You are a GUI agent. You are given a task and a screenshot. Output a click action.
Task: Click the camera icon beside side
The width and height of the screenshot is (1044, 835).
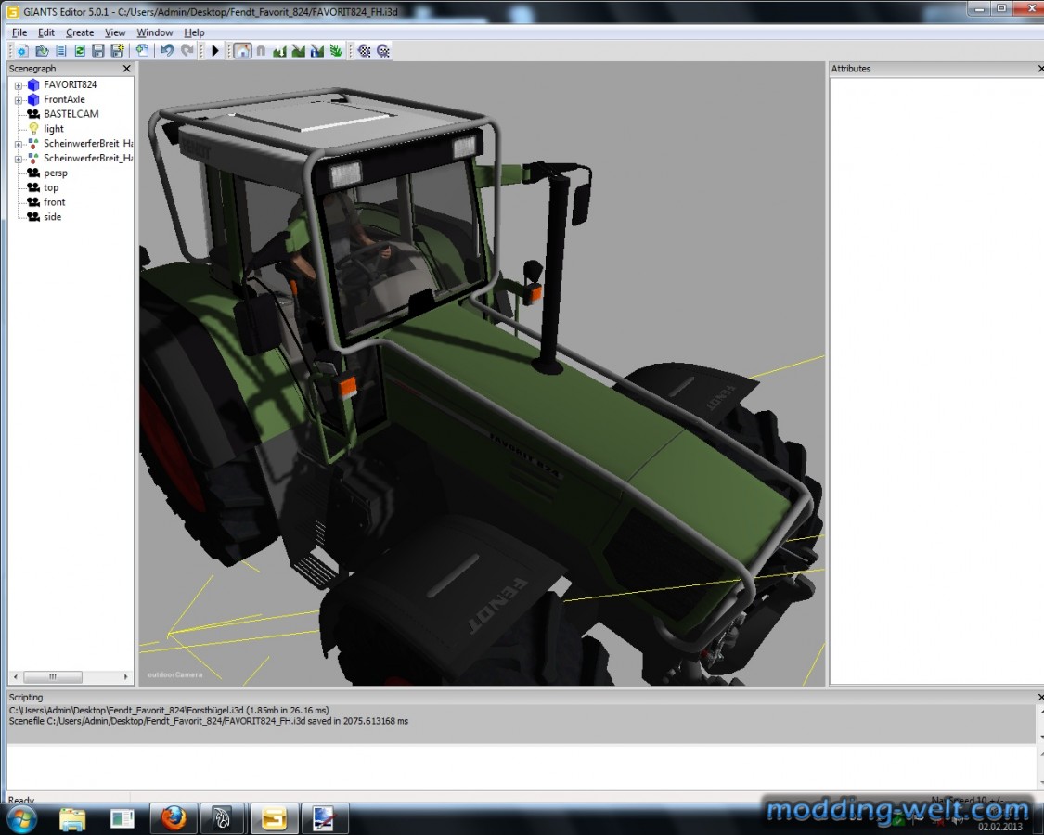tap(33, 216)
